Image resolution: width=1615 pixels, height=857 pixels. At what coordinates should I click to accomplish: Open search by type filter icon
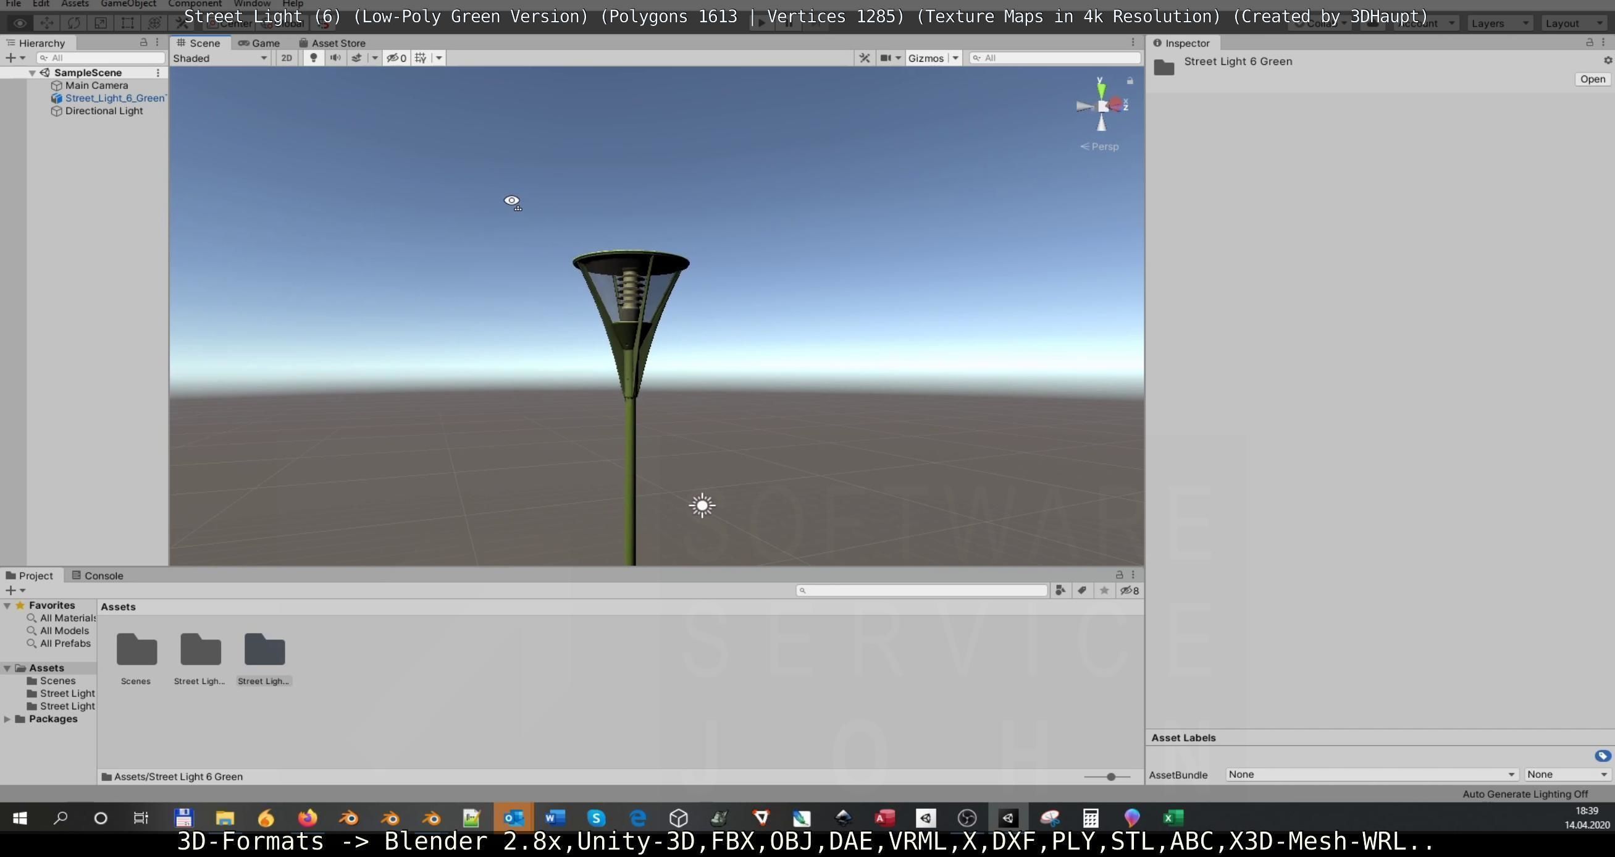[x=1060, y=590]
